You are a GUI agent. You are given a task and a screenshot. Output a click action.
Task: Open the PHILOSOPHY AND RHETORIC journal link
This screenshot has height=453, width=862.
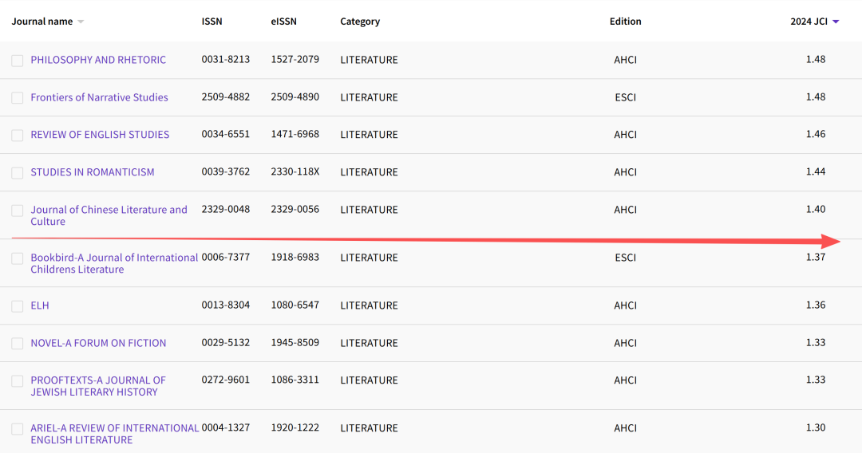pos(98,60)
